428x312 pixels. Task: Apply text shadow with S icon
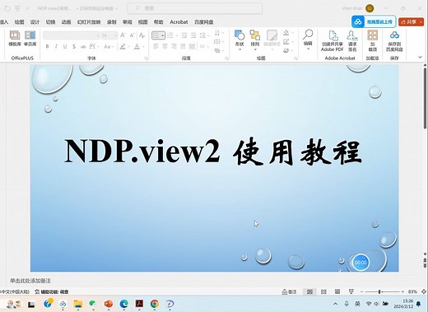tap(74, 46)
